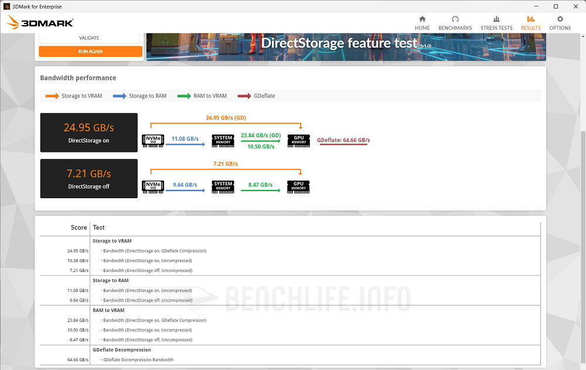
Task: Select the BENCHMARKS menu label
Action: pyautogui.click(x=455, y=28)
